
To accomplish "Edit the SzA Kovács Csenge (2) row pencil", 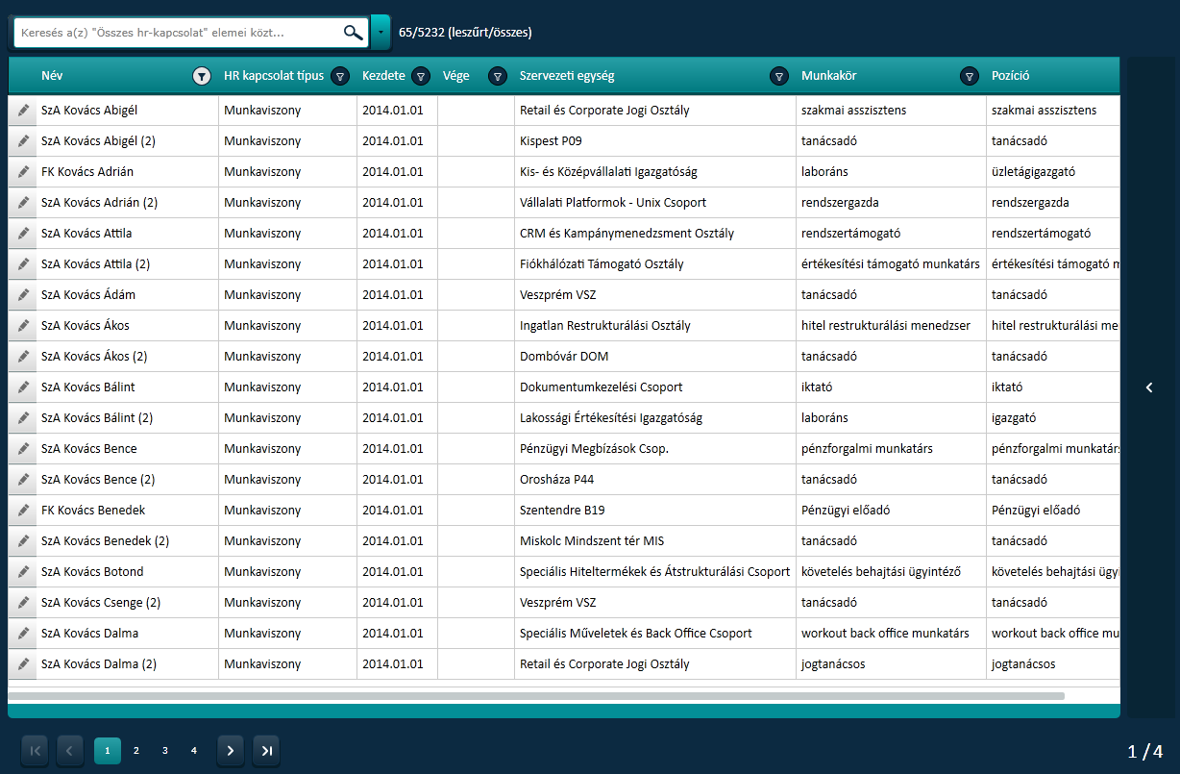I will (23, 603).
